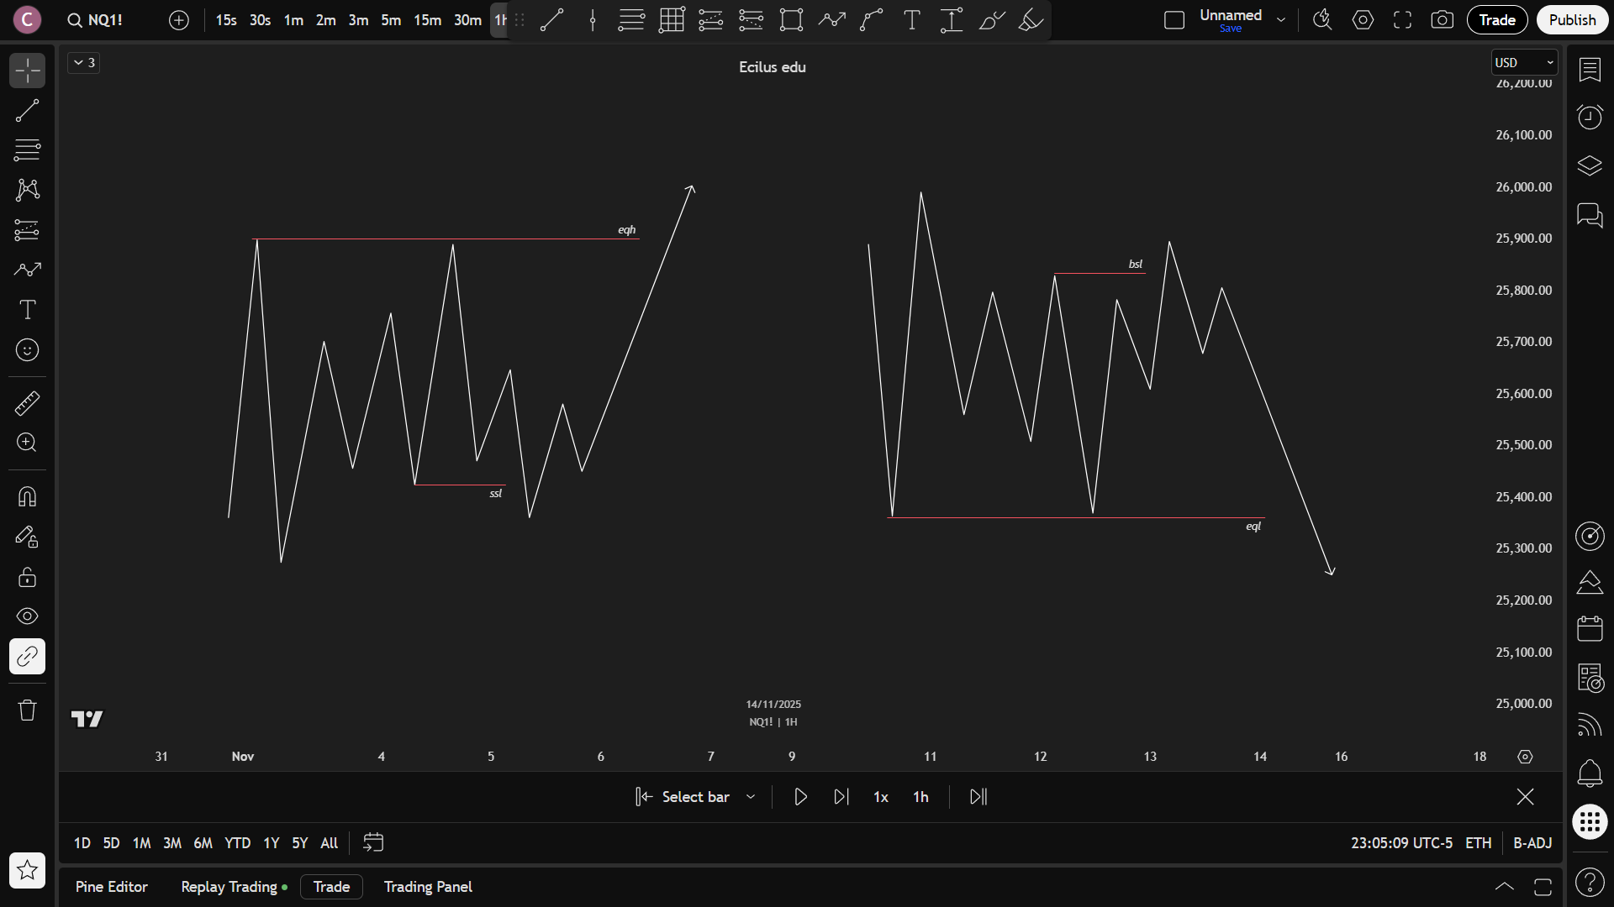
Task: Open the economic calendar panel icon
Action: (1589, 629)
